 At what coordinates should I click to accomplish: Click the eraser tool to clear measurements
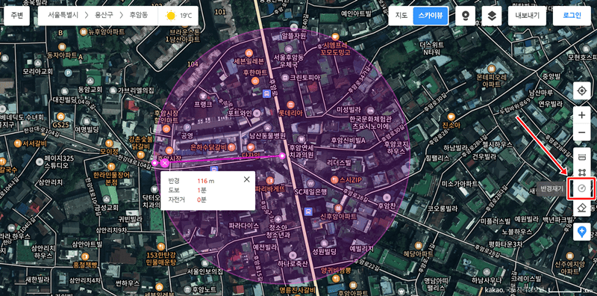581,208
